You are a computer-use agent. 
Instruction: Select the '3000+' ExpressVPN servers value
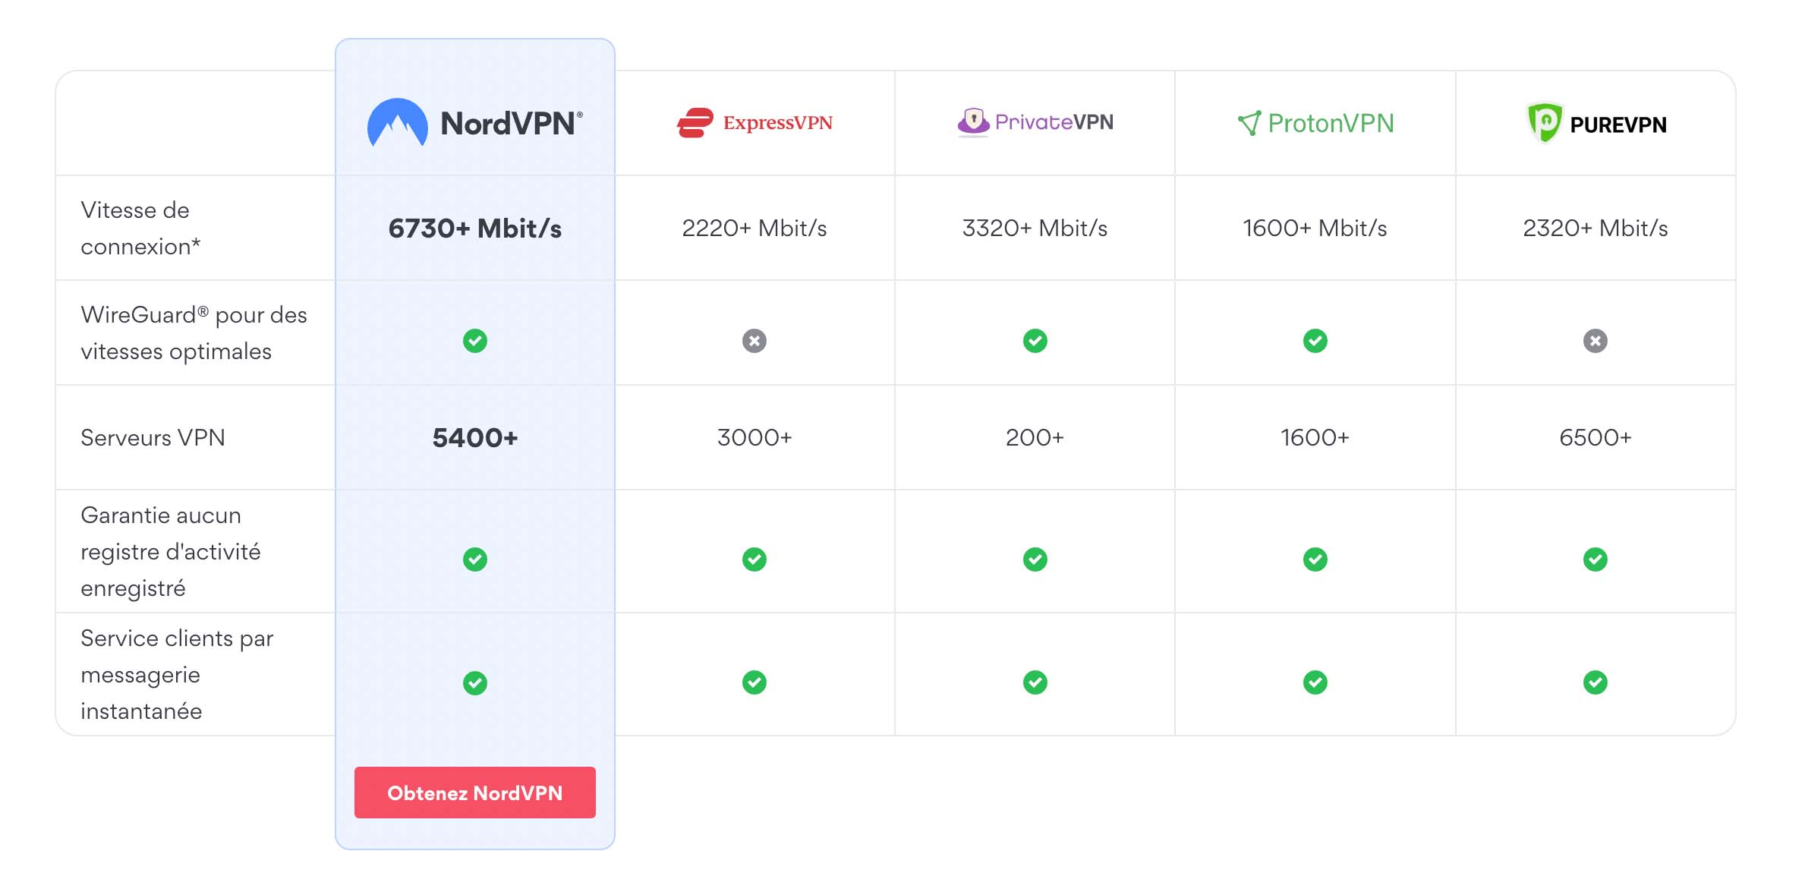point(754,438)
